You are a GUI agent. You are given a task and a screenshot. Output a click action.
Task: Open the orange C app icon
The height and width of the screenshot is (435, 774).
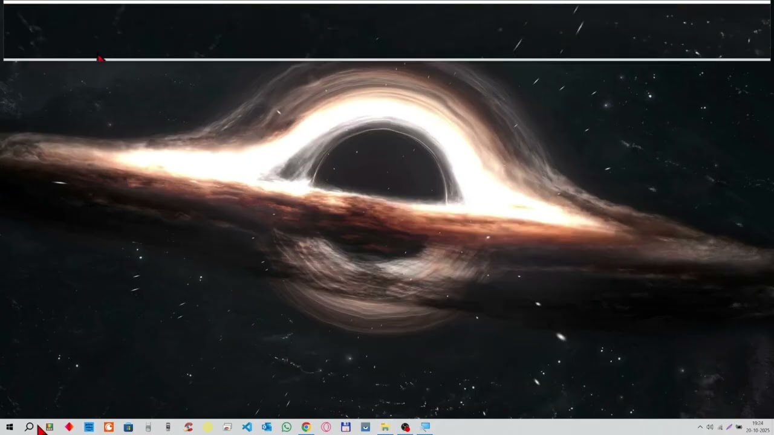coord(109,427)
